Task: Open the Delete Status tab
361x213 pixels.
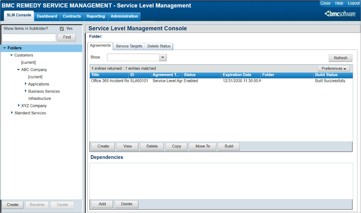Action: [159, 46]
